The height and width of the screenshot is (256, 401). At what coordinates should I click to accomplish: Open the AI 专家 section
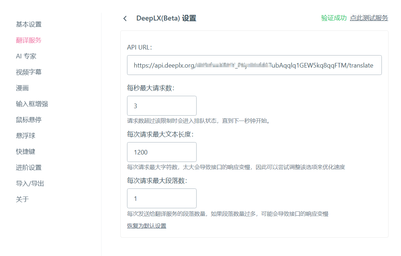[26, 56]
